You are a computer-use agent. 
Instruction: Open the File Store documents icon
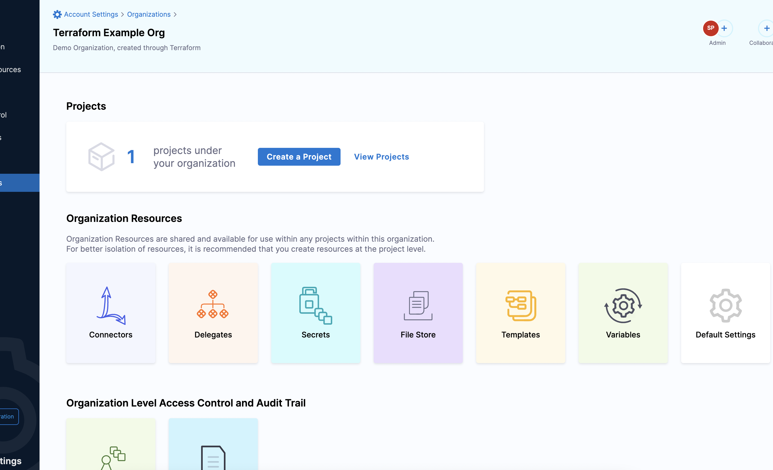point(418,306)
